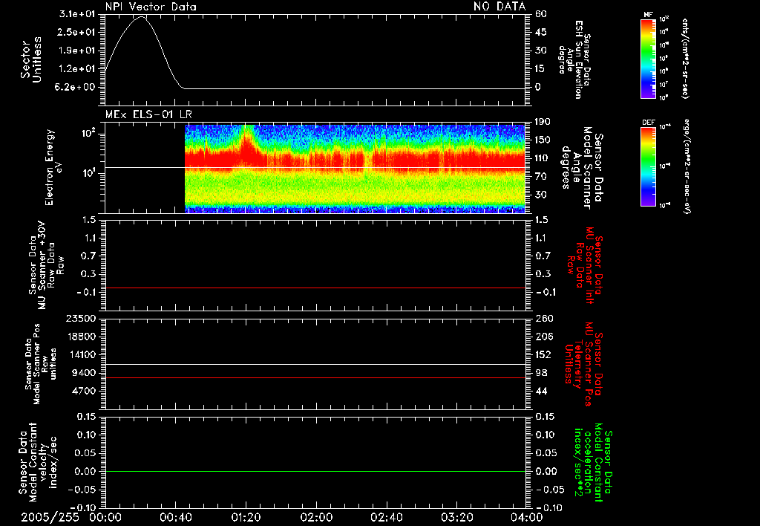
Task: Select the red 'MU Scanner Pos Telemetry' label
Action: (x=583, y=364)
